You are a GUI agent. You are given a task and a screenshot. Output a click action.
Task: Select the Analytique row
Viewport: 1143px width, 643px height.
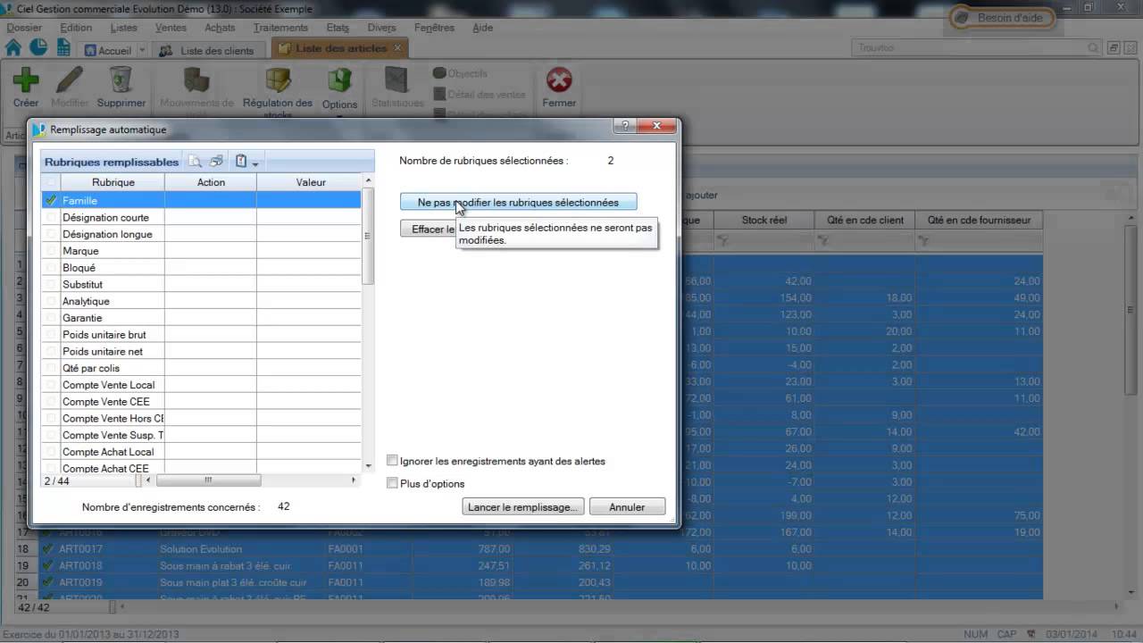pos(202,301)
